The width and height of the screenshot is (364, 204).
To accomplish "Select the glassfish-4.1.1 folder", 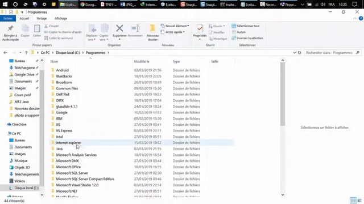I will click(x=67, y=107).
